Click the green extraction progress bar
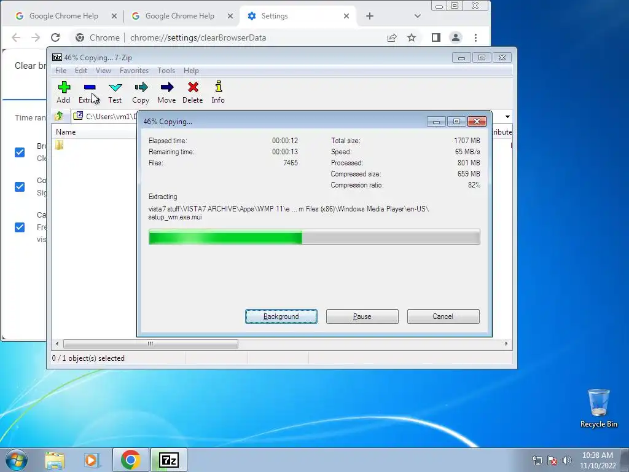The width and height of the screenshot is (629, 472). tap(314, 237)
